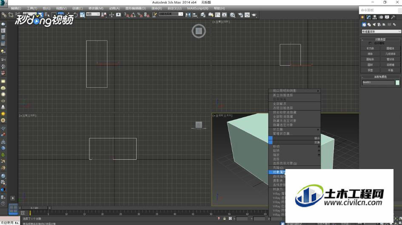Image resolution: width=402 pixels, height=225 pixels.
Task: Click the Box001 object name field
Action: [378, 83]
